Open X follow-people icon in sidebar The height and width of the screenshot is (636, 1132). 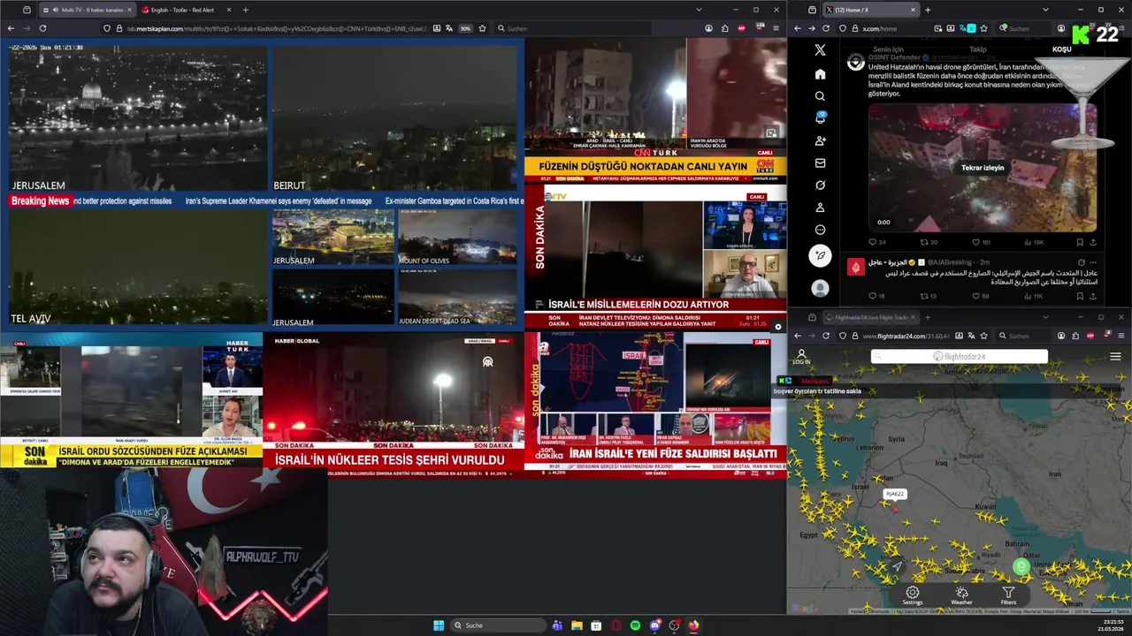click(x=820, y=140)
